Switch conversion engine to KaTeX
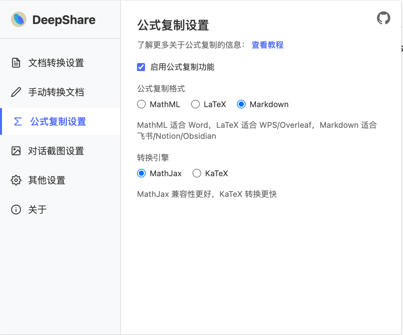The width and height of the screenshot is (403, 335). tap(197, 173)
